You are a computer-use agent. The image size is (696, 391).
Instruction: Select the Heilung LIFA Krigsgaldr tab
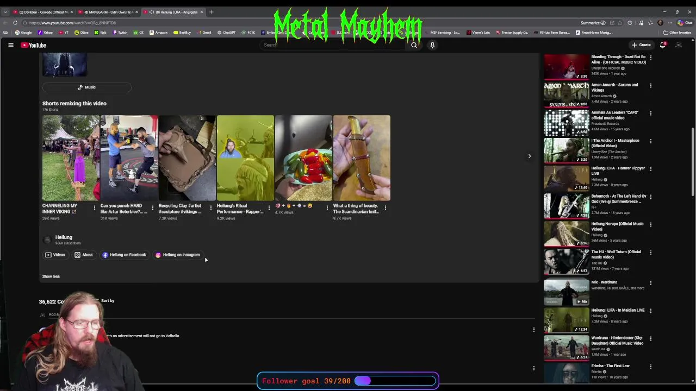(173, 12)
